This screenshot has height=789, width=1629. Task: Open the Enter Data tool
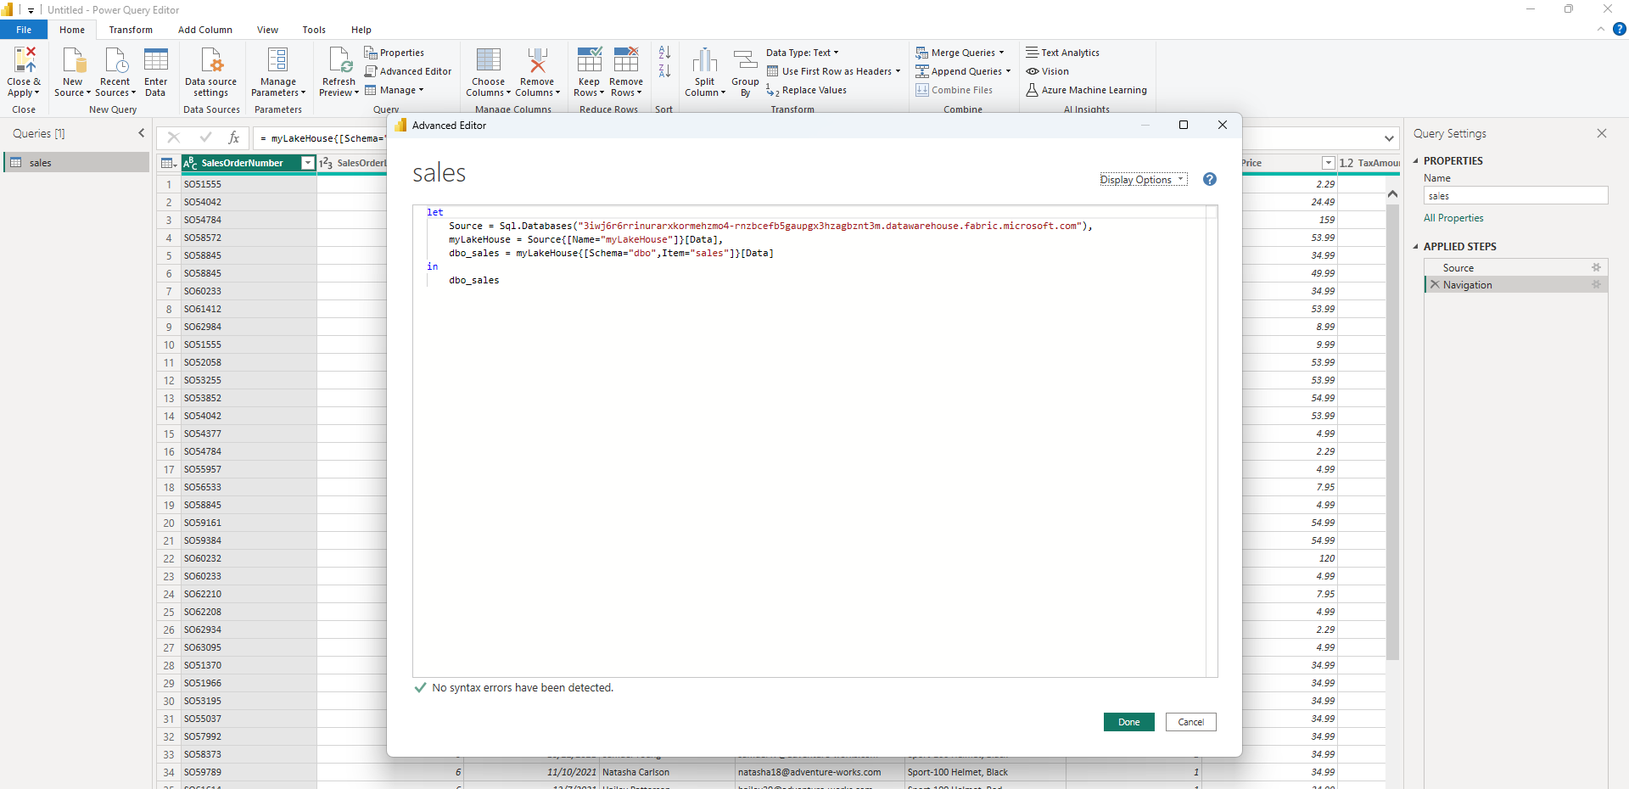(155, 70)
